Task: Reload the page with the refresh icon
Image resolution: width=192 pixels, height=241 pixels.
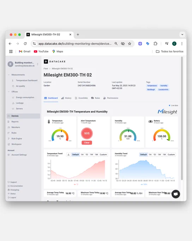Action: pos(25,44)
